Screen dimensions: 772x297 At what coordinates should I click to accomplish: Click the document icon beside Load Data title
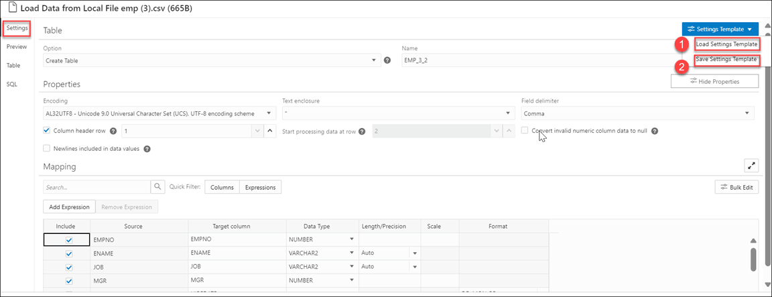point(11,11)
